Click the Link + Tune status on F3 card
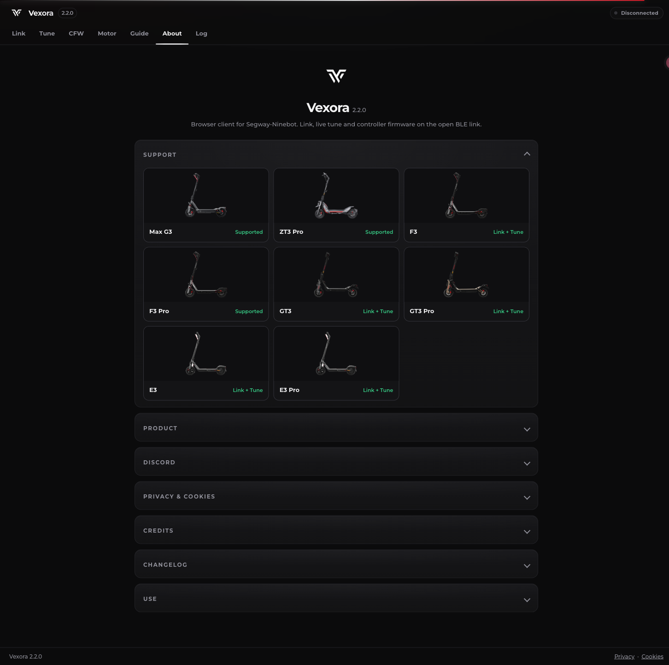The image size is (669, 665). [x=508, y=232]
